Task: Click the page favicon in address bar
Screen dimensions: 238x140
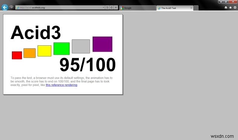Action: point(17,7)
